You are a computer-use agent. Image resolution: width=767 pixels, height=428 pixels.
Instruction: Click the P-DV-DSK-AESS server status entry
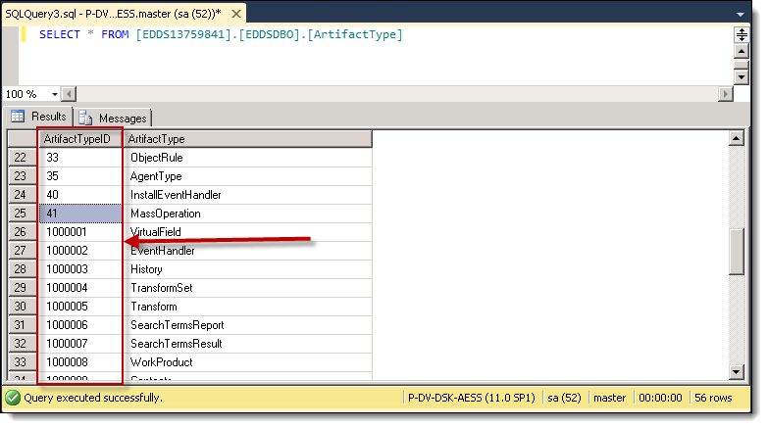[x=471, y=398]
